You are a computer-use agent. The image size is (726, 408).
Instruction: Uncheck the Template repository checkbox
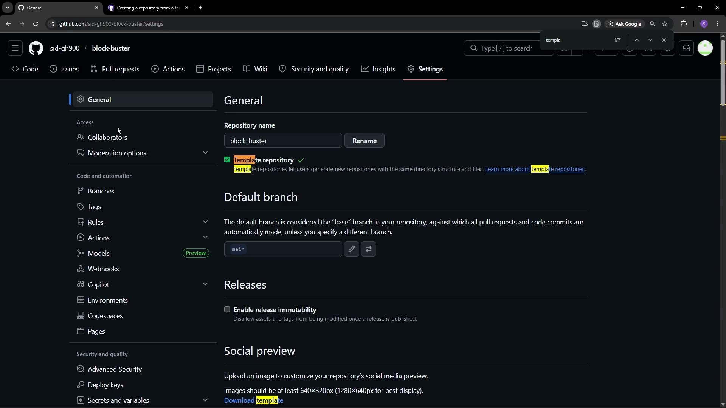pyautogui.click(x=227, y=160)
